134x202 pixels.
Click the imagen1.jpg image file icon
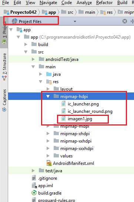(63, 119)
